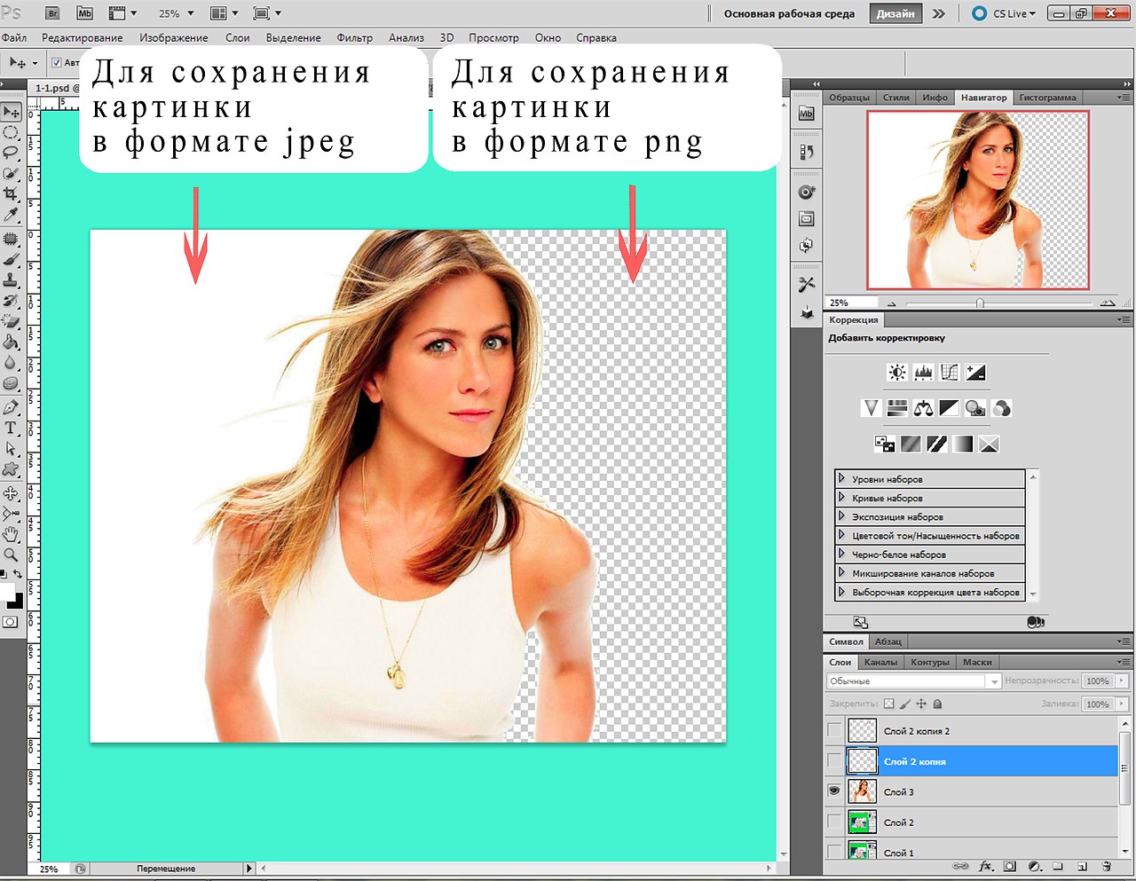Screen dimensions: 1136x881
Task: Expand the Уровни наборов presets
Action: tap(842, 479)
